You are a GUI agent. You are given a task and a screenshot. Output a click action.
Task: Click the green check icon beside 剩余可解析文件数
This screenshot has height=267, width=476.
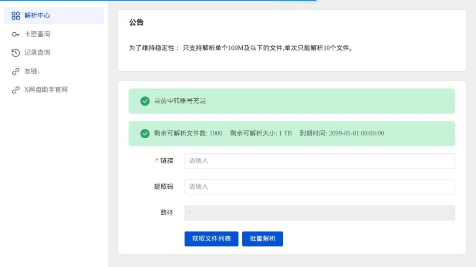click(145, 133)
